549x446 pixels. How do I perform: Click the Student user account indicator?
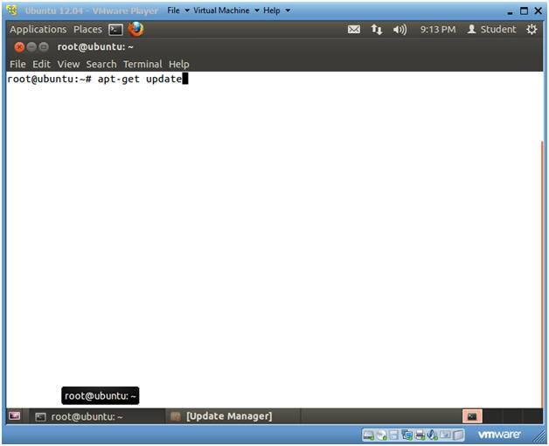click(491, 30)
